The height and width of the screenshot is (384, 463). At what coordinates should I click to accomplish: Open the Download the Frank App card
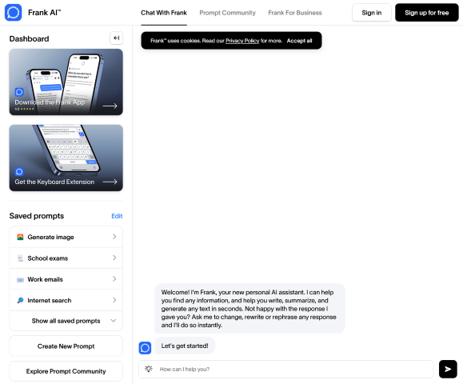(x=66, y=82)
